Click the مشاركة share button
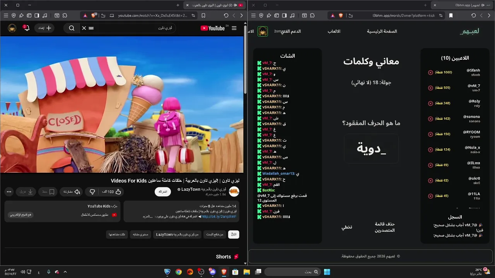 tap(72, 192)
